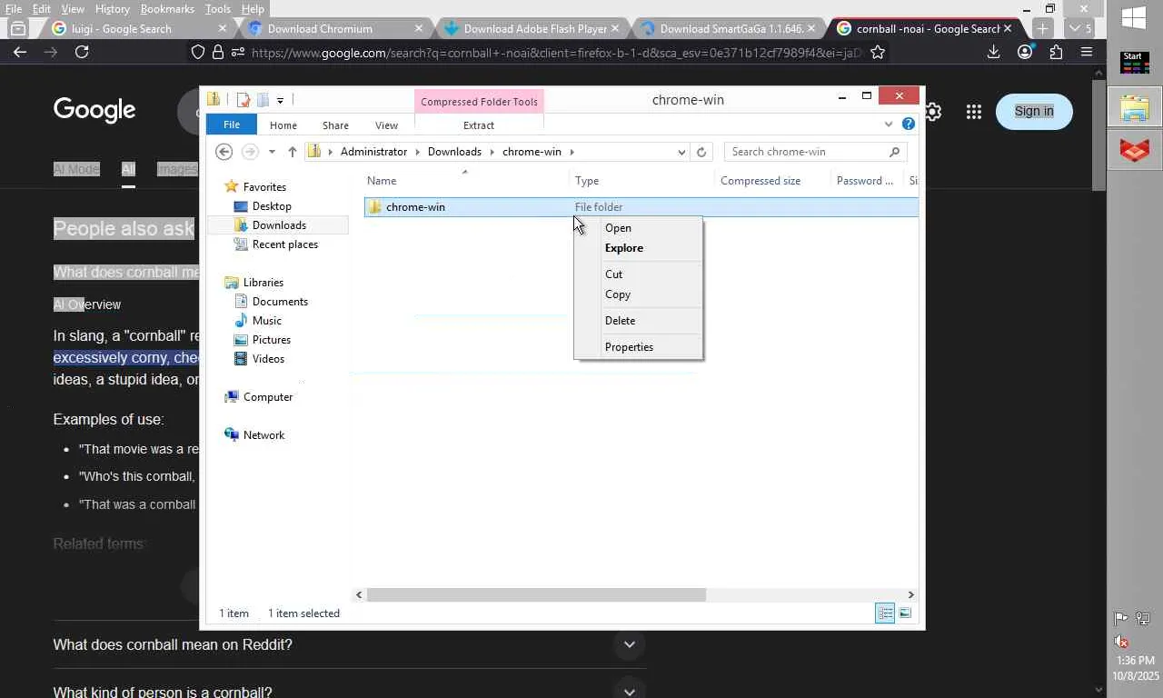Expand the Explorer ribbon chevron
1163x698 pixels.
tap(889, 125)
